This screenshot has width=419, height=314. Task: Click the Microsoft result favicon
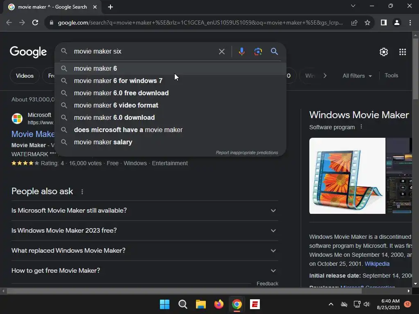[x=17, y=119]
